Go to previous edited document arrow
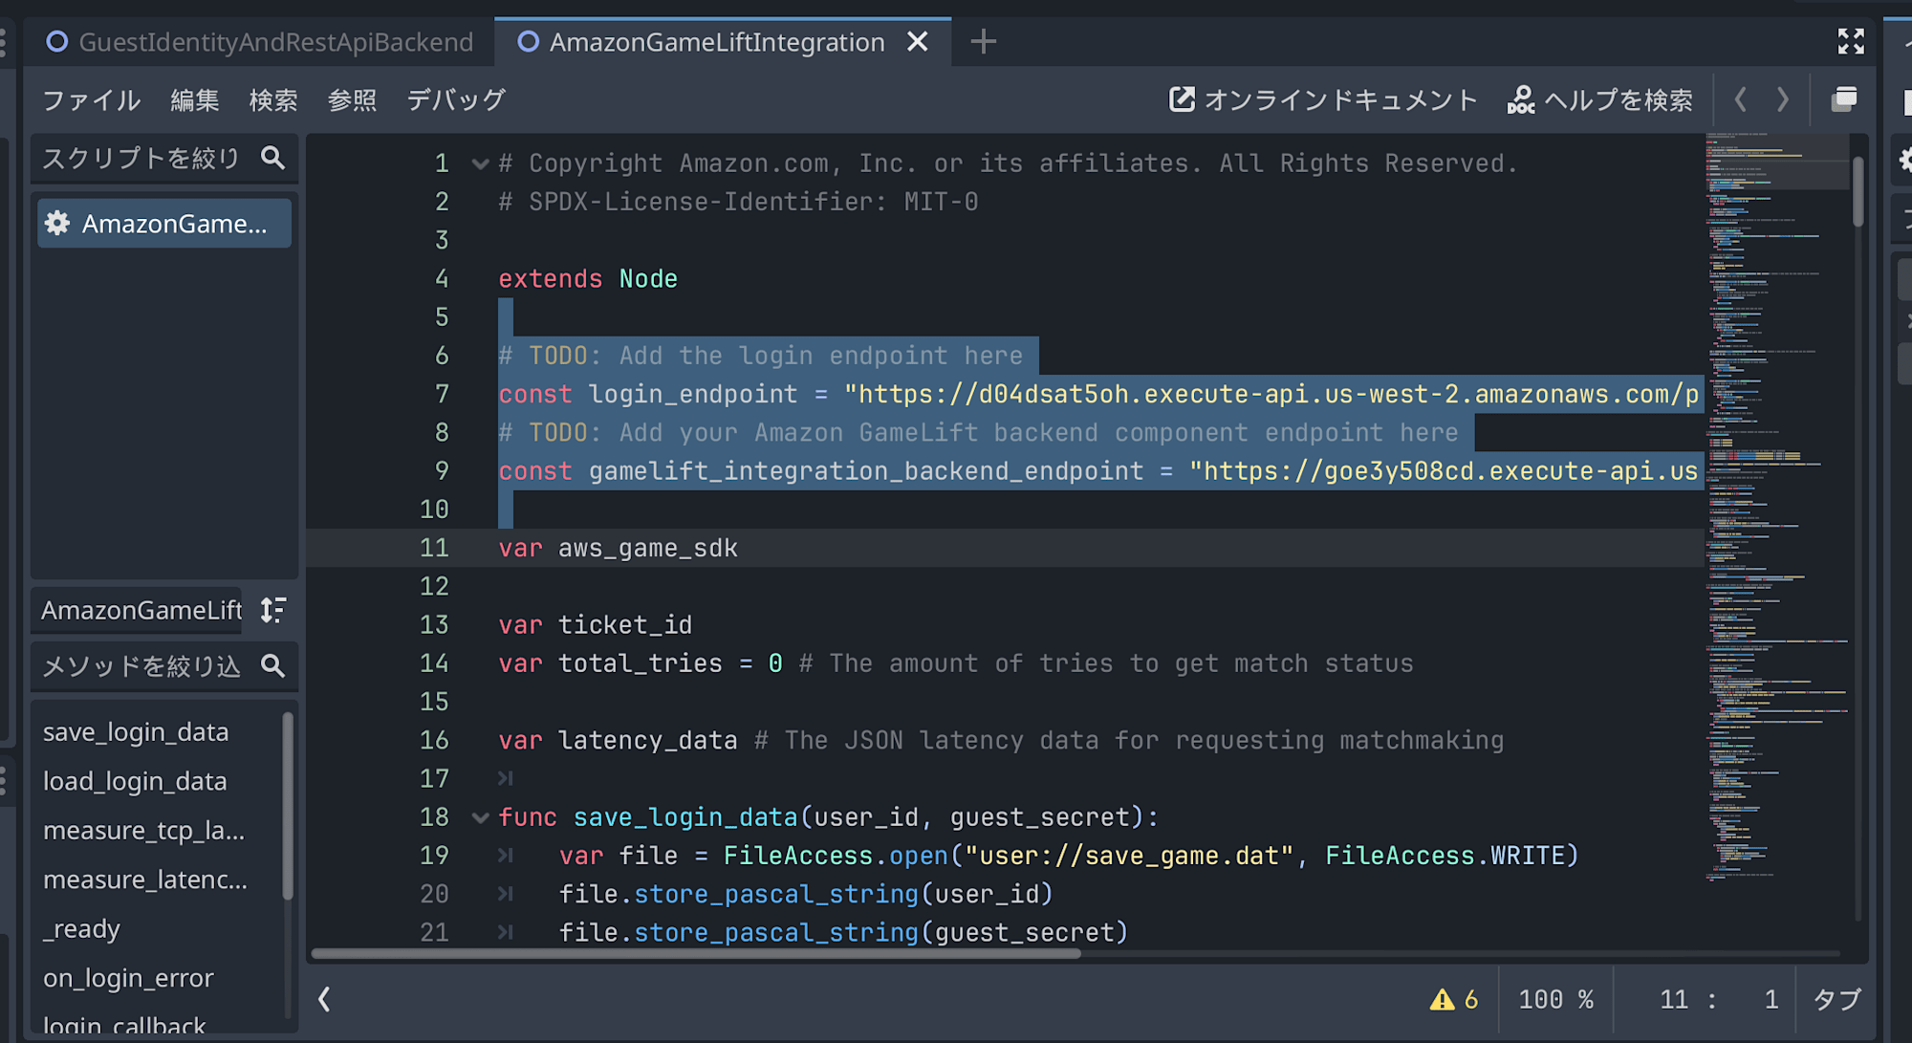The height and width of the screenshot is (1043, 1912). 1741,99
